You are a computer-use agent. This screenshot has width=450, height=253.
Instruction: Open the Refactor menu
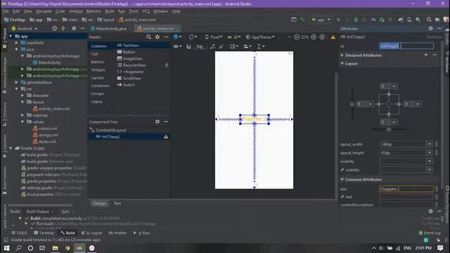tap(94, 11)
